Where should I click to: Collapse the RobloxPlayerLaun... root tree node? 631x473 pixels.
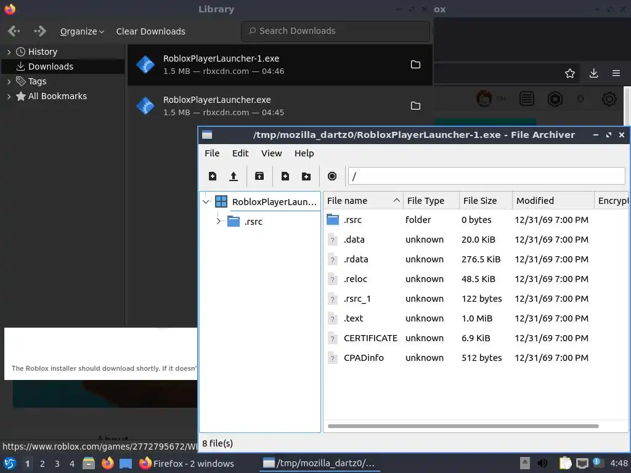(x=206, y=201)
